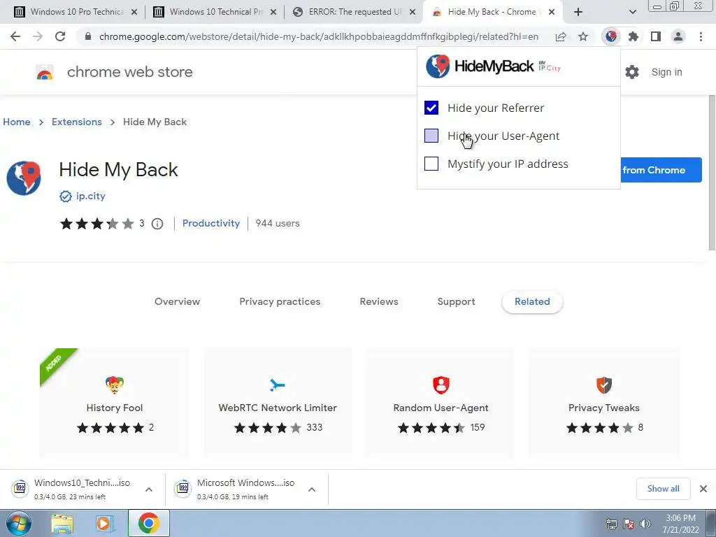Select the Related tab

pyautogui.click(x=532, y=301)
